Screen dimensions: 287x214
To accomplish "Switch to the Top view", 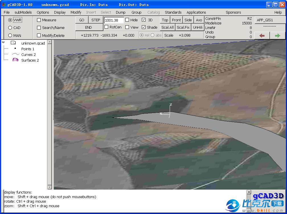I will 165,20.
